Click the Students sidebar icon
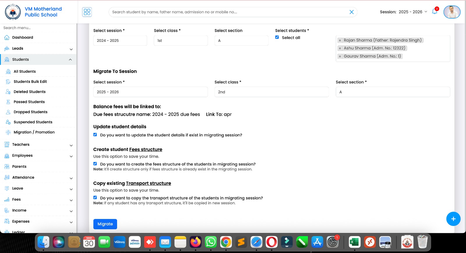Image resolution: width=466 pixels, height=253 pixels. (x=7, y=60)
